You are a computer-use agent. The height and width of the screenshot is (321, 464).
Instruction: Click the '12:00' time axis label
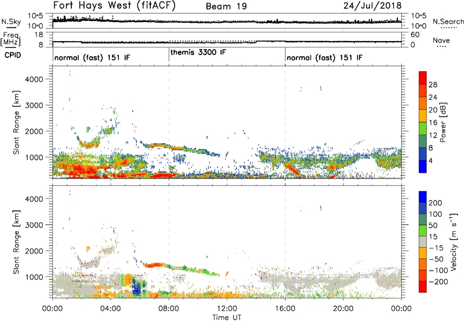tap(227, 308)
